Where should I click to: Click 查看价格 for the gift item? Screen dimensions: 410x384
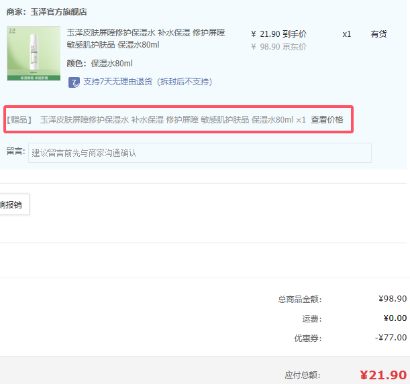327,120
